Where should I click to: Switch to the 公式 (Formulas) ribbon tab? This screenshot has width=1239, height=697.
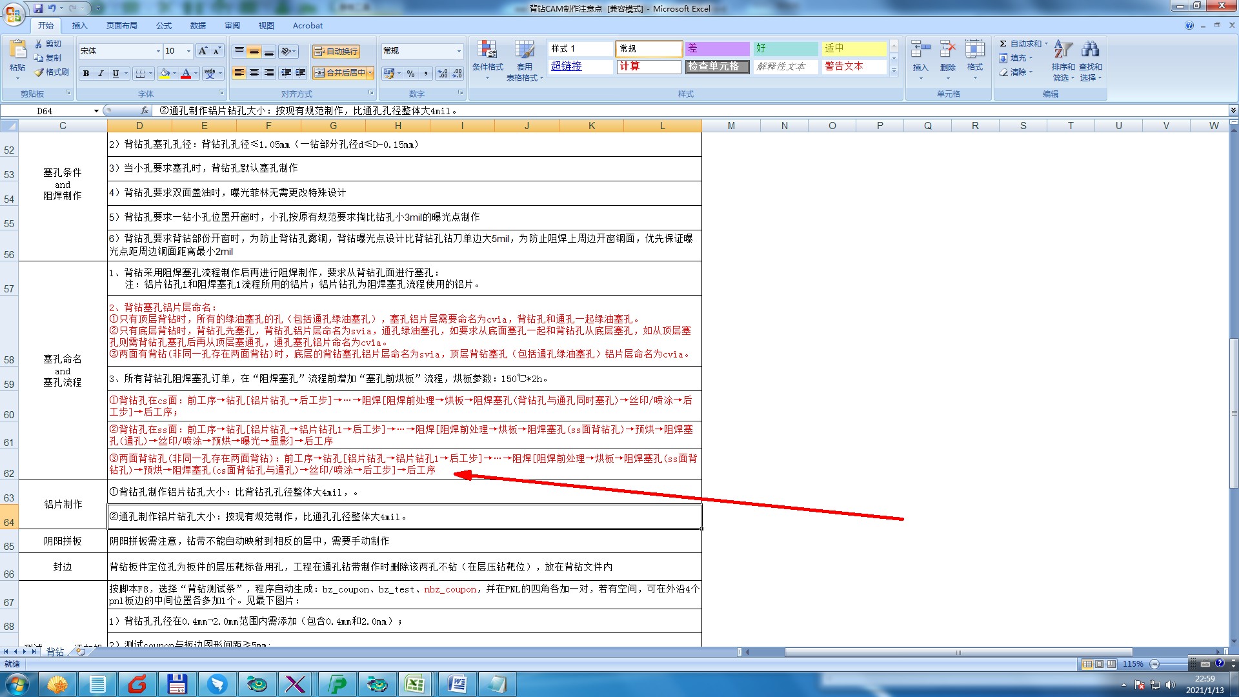164,26
